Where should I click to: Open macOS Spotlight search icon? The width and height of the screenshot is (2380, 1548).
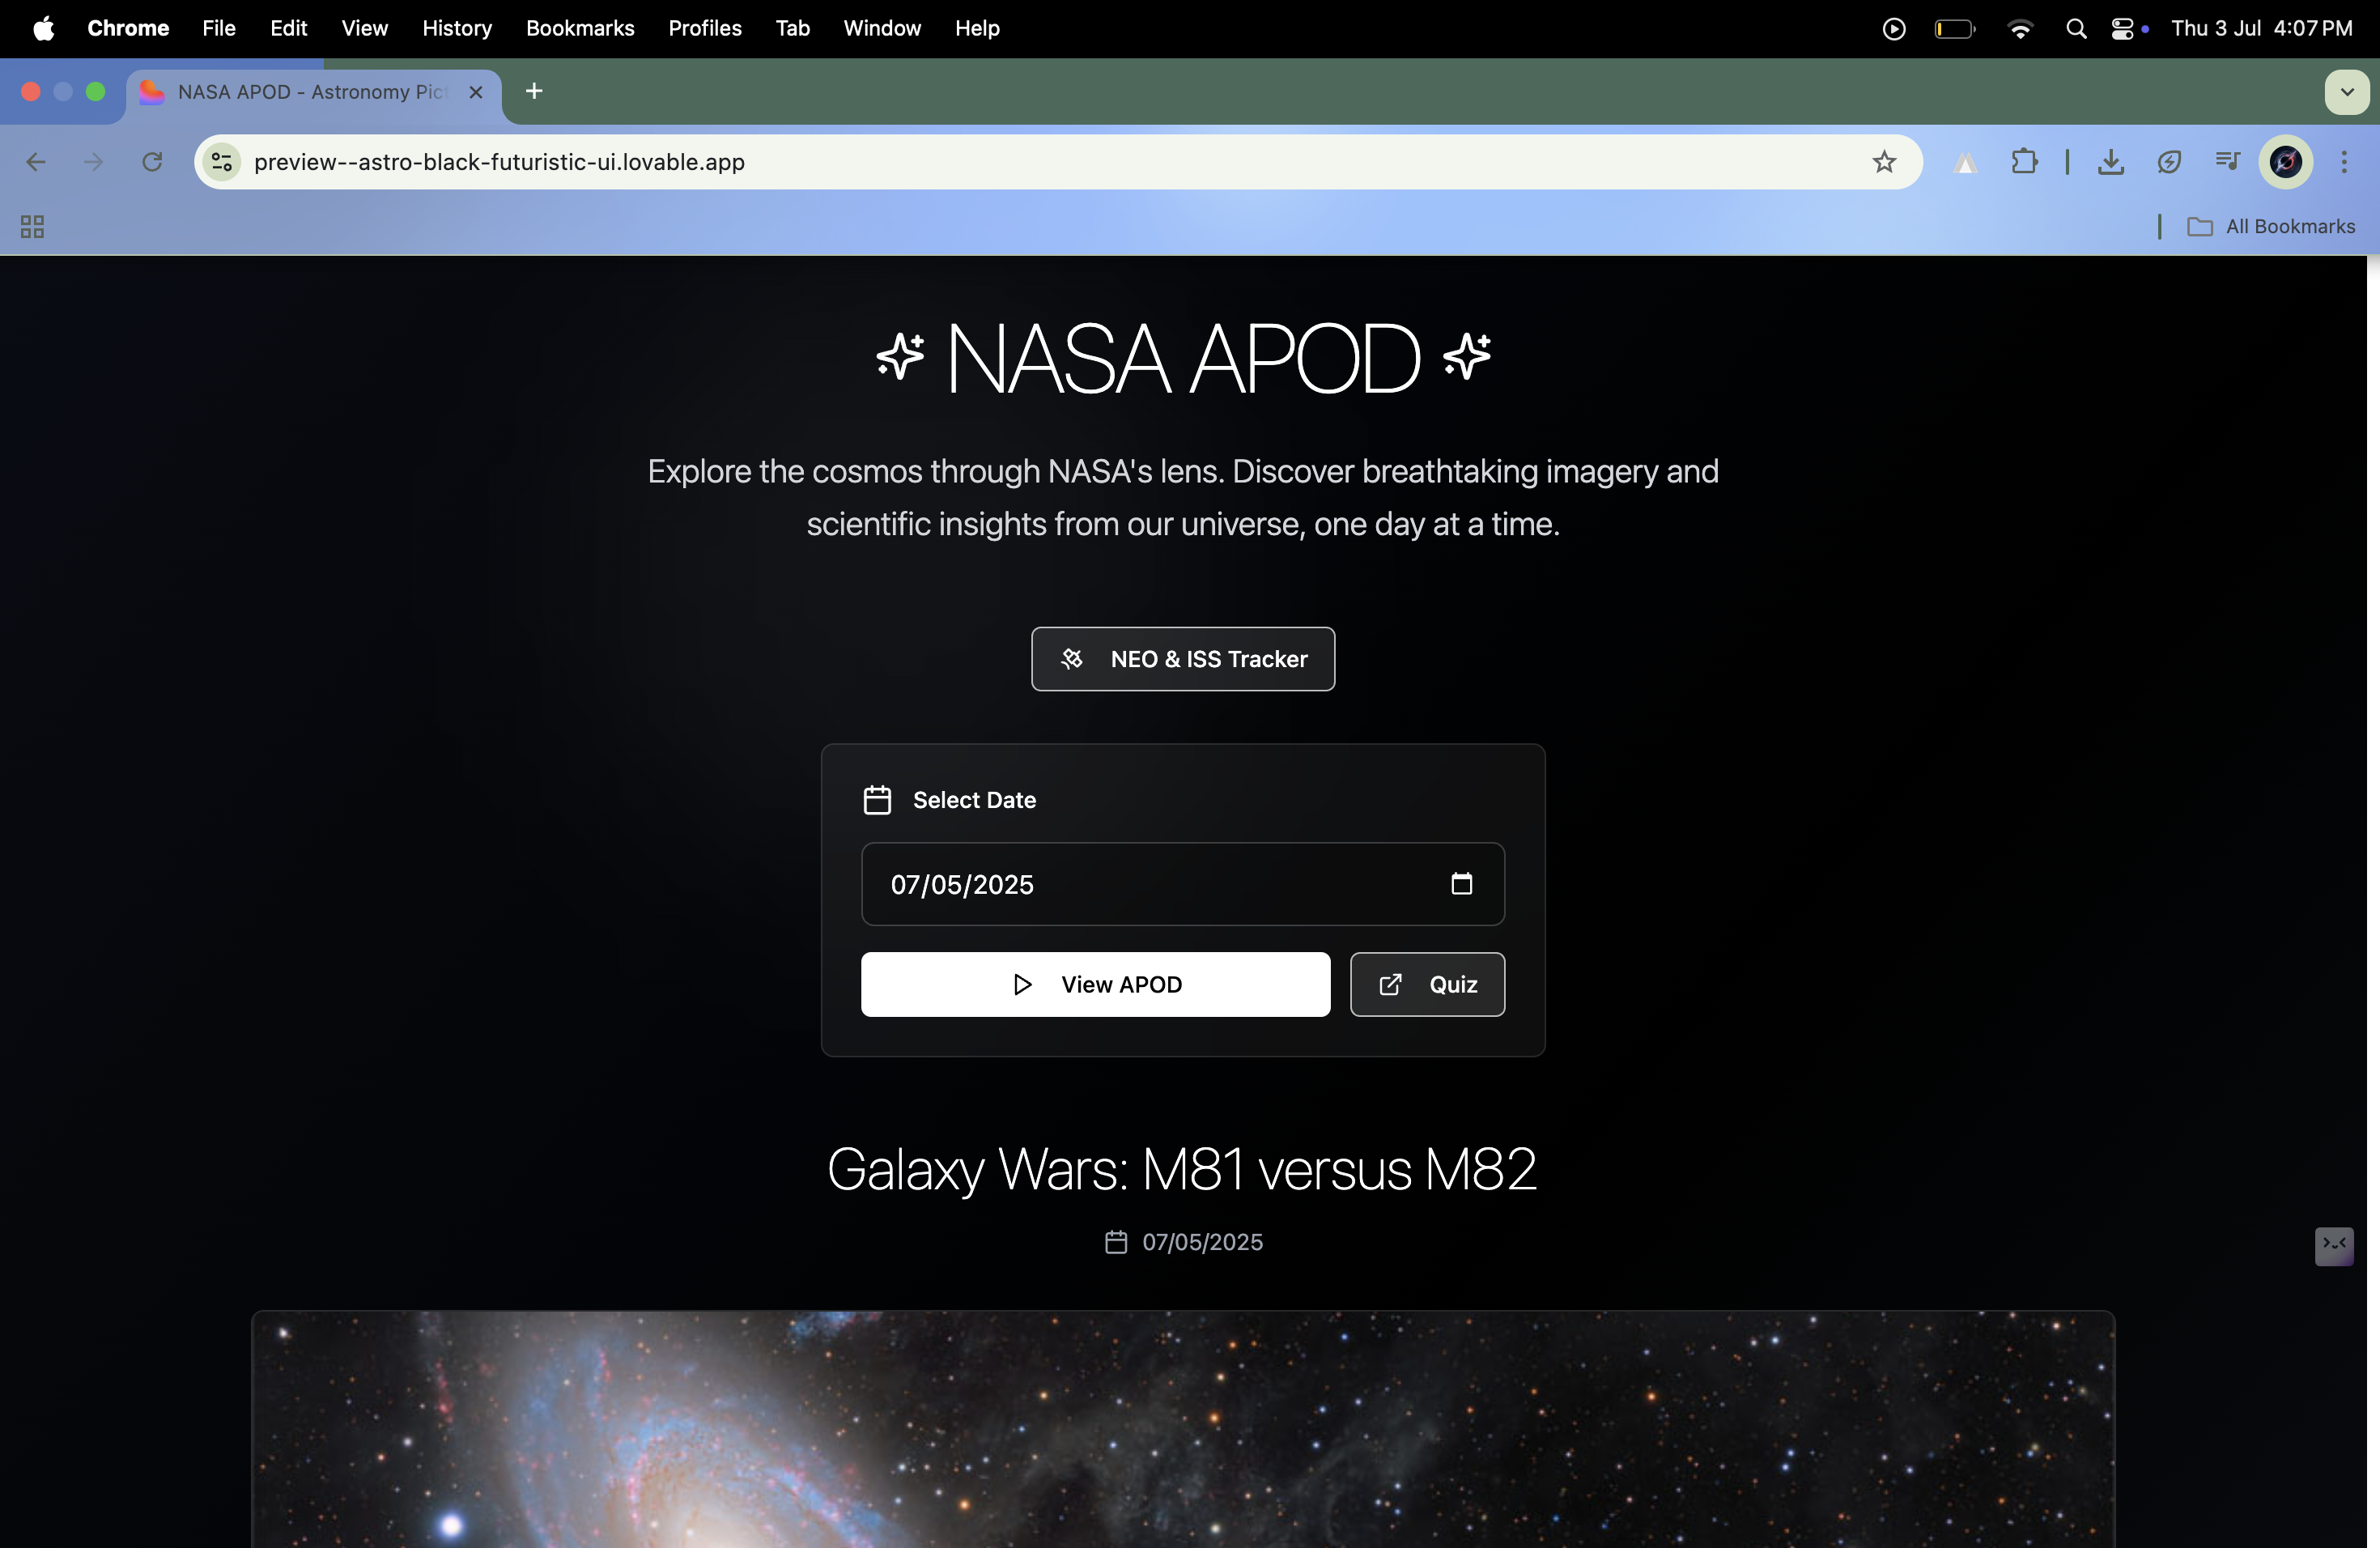(2076, 29)
